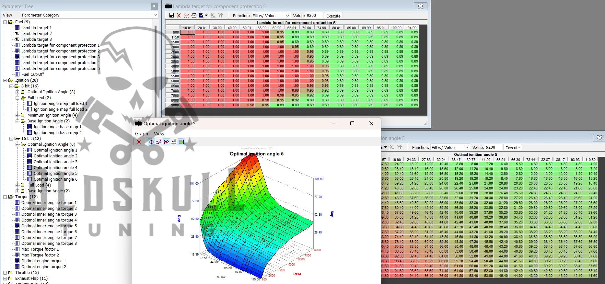Viewport: 605px width, 284px height.
Task: Expand the Throttle (15) tree folder
Action: point(5,273)
